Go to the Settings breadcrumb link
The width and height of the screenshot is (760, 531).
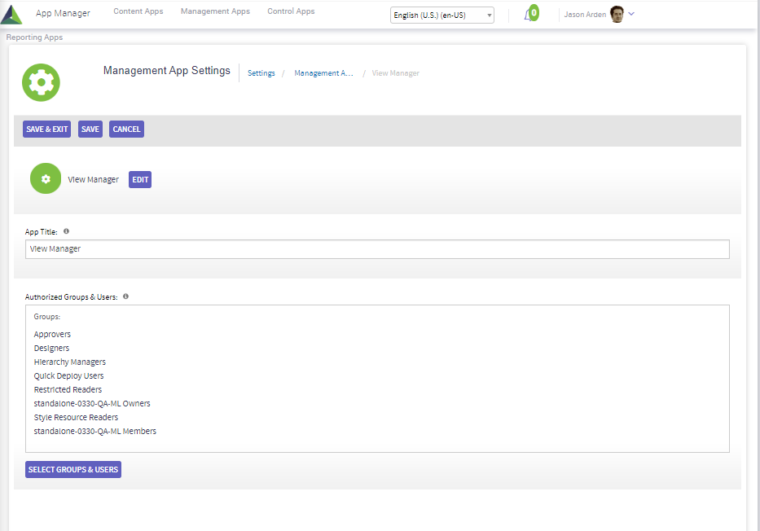coord(261,73)
